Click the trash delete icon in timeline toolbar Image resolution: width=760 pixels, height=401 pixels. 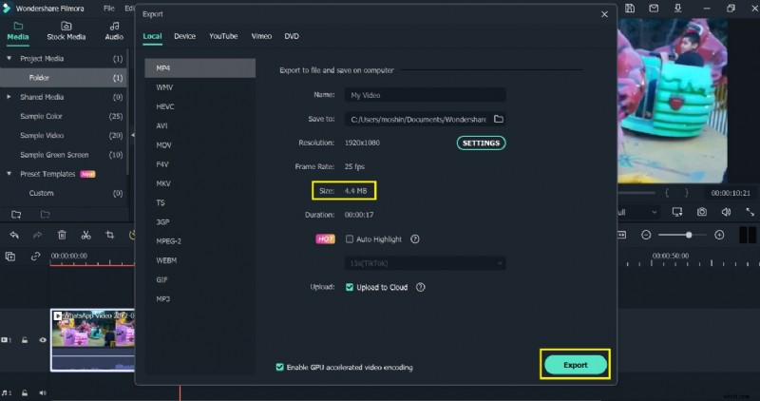[x=62, y=235]
